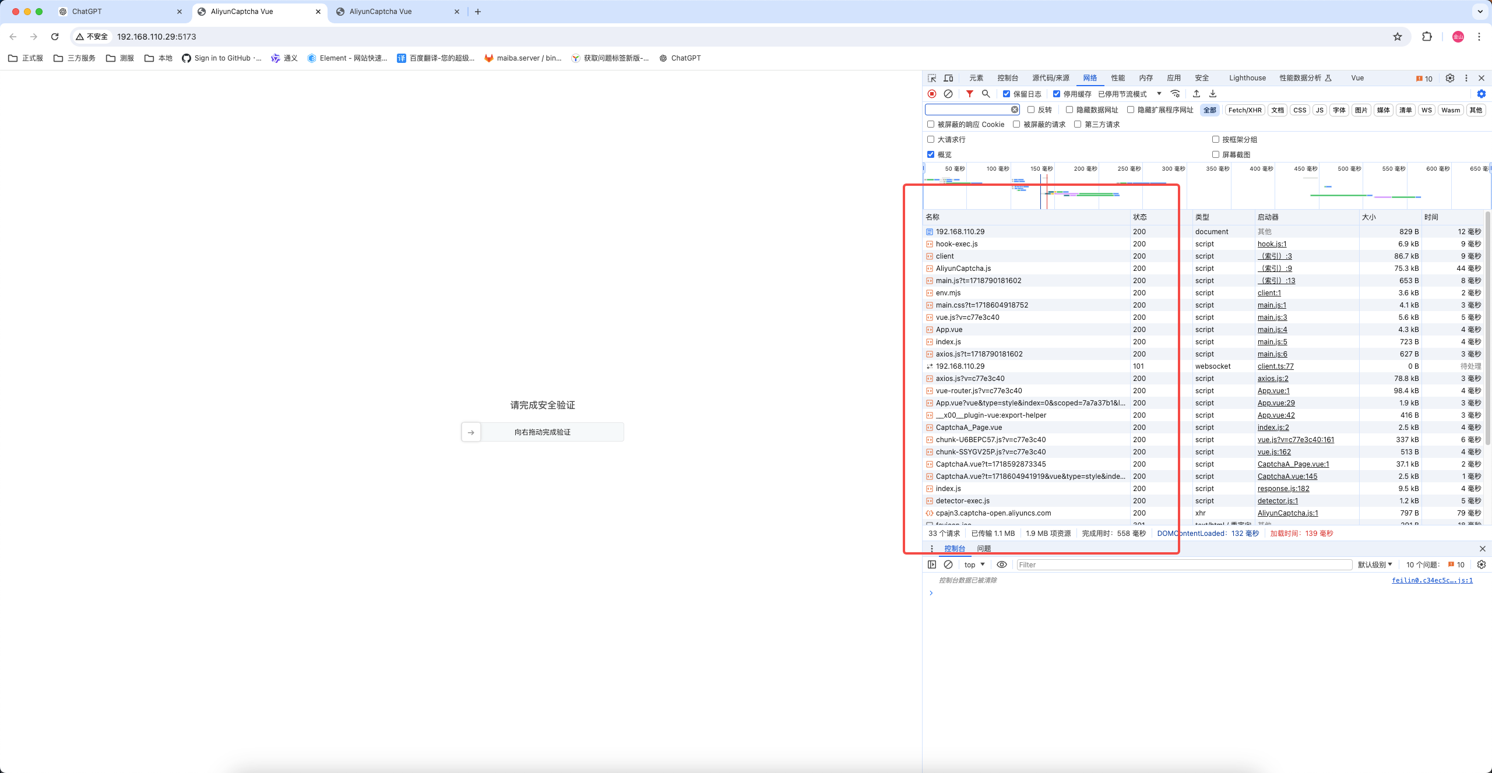This screenshot has height=773, width=1492.
Task: Check 被屏蔽的响应 Cookie
Action: point(931,124)
